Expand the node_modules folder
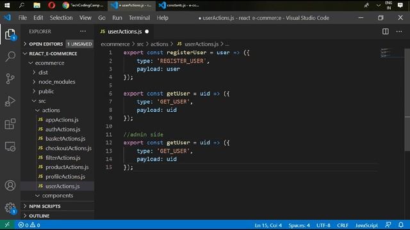The width and height of the screenshot is (410, 230). pos(57,82)
